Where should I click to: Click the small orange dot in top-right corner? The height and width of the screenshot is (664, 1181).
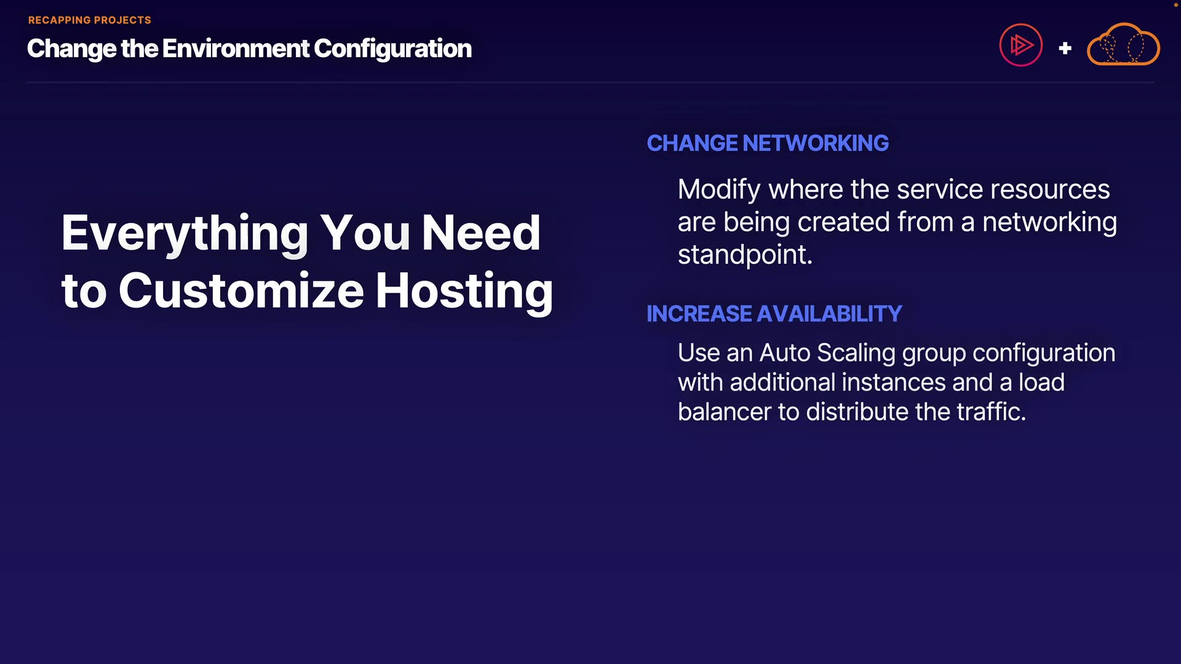1175,5
